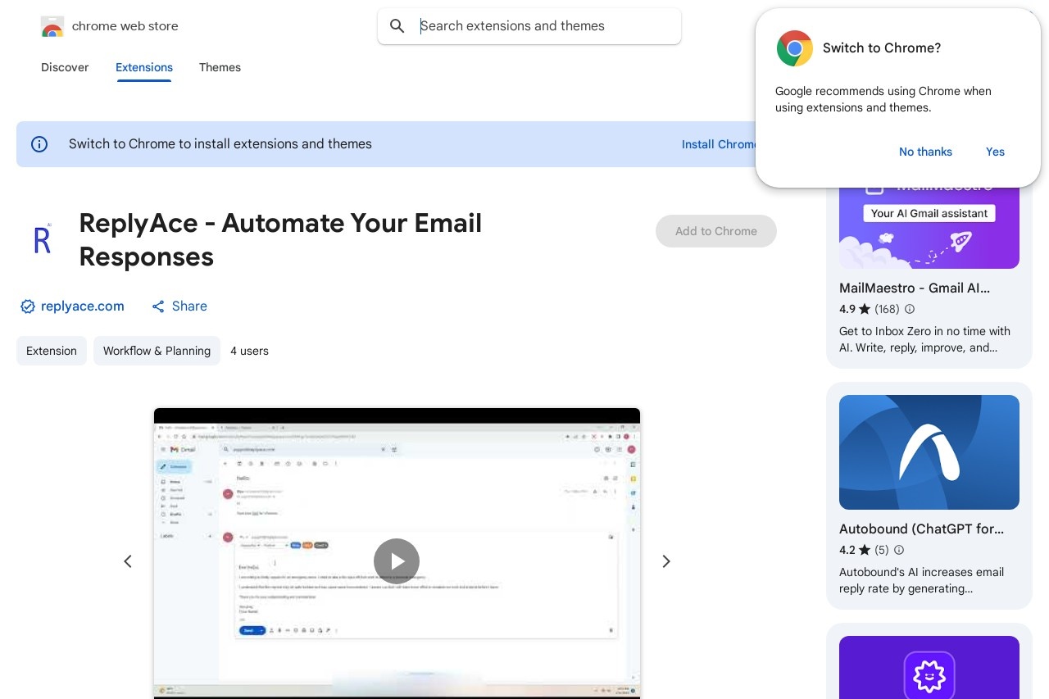This screenshot has height=699, width=1049.
Task: Go to next screenshot with right arrow
Action: click(666, 561)
